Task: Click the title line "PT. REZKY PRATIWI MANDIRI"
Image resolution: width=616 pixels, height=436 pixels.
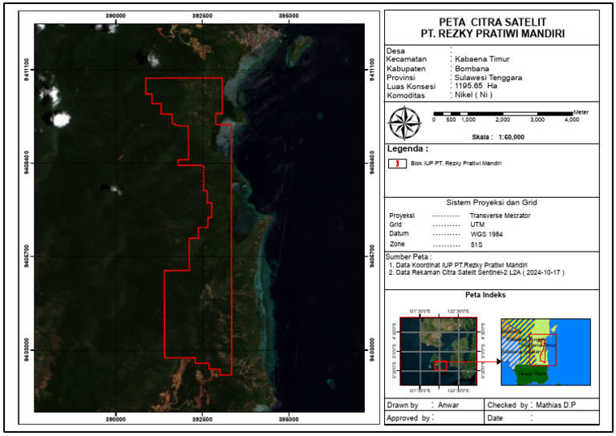Action: (492, 34)
